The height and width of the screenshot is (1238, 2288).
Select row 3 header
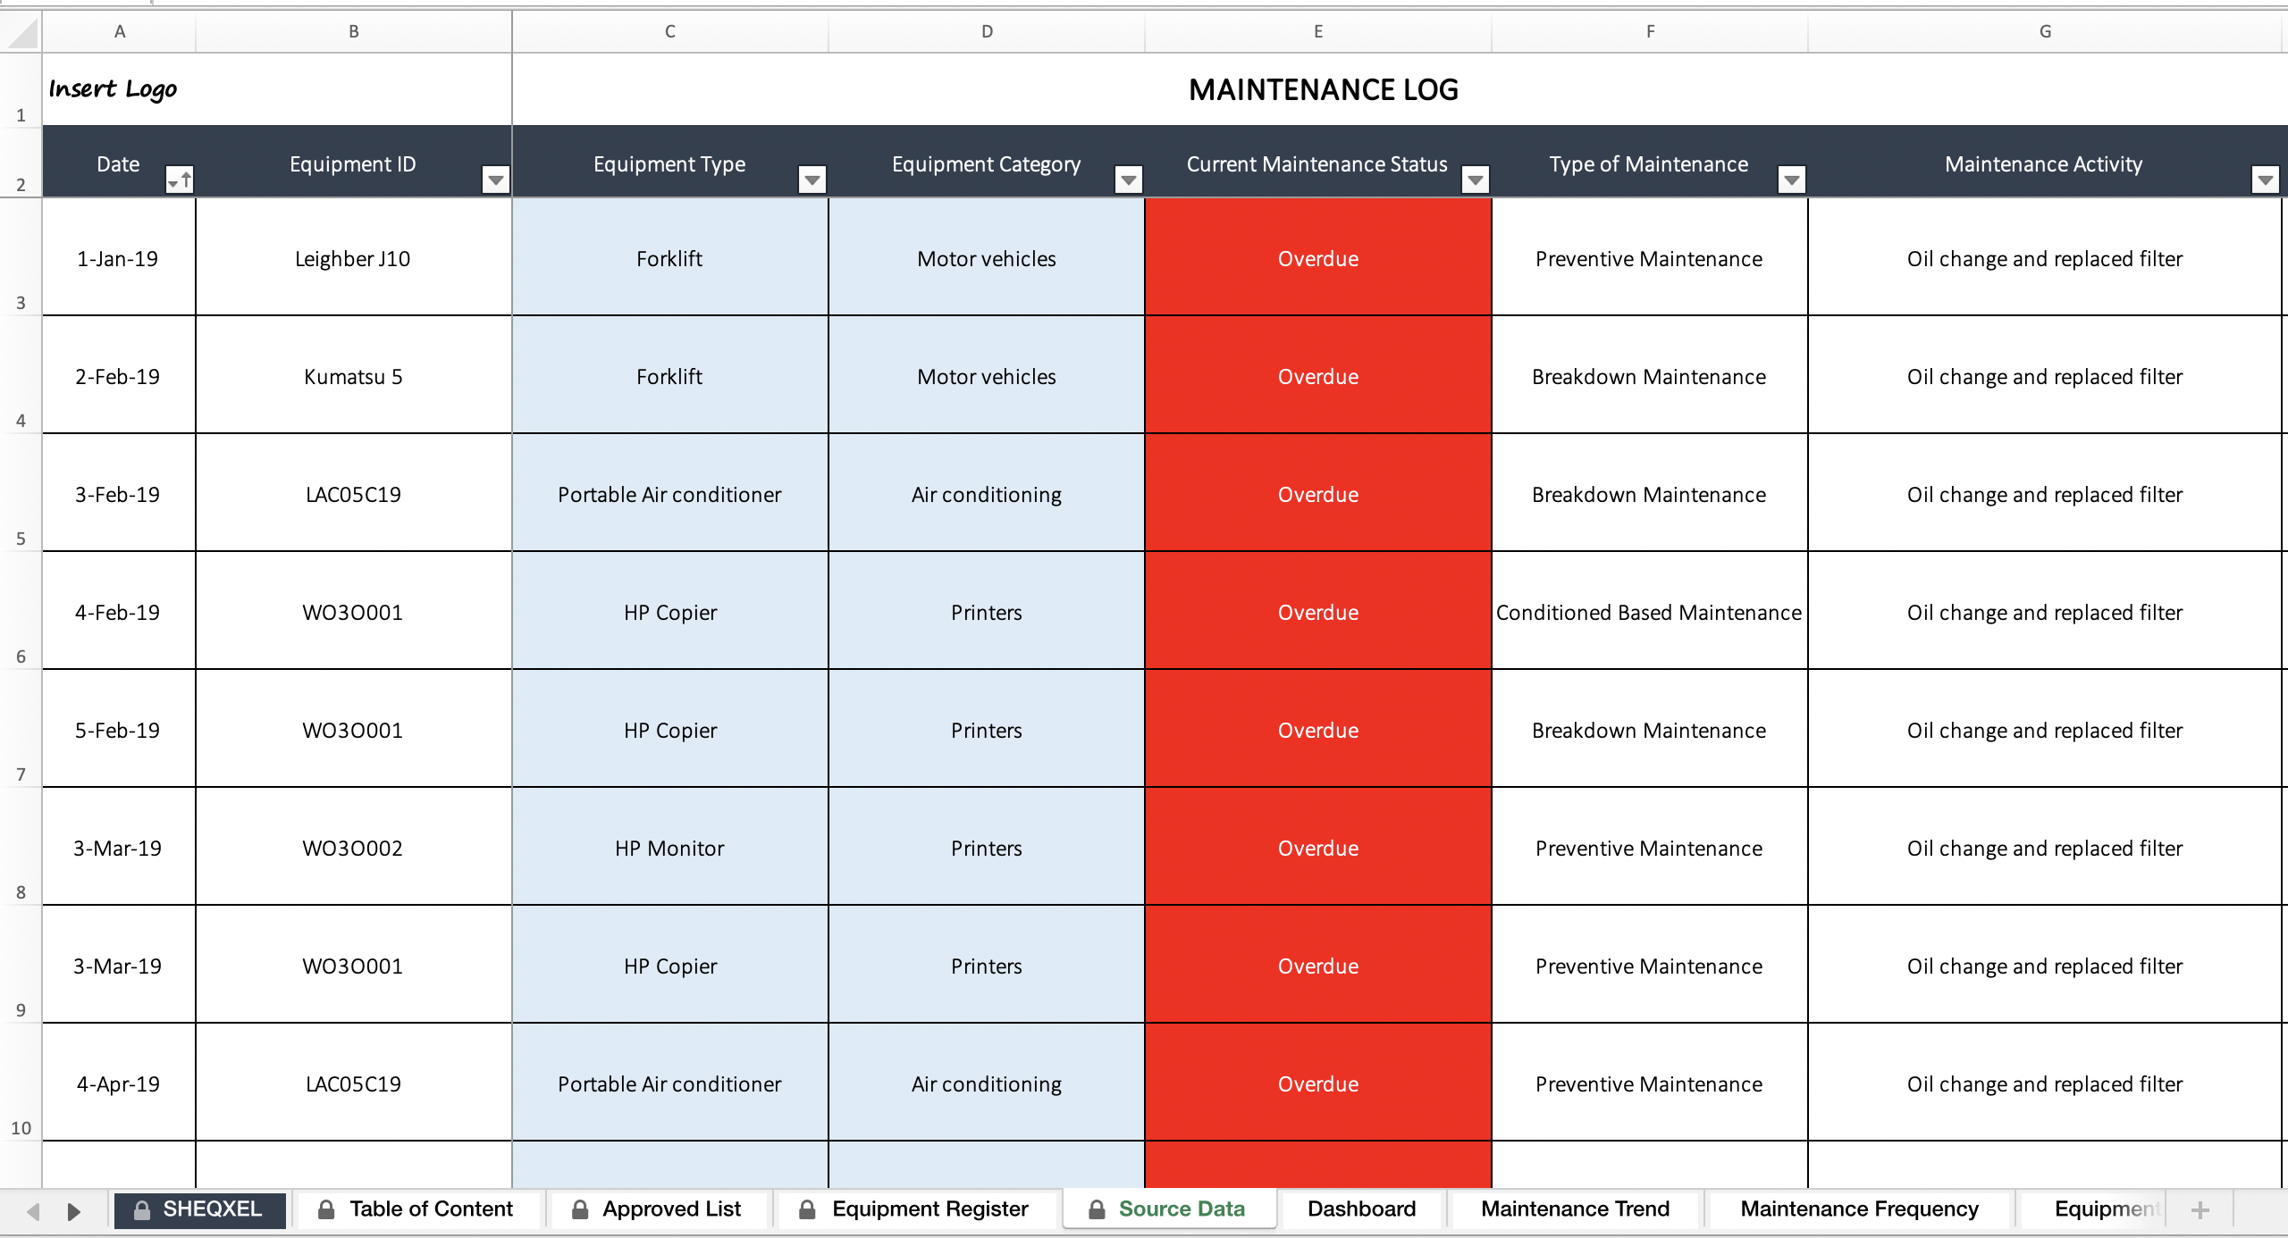tap(21, 257)
